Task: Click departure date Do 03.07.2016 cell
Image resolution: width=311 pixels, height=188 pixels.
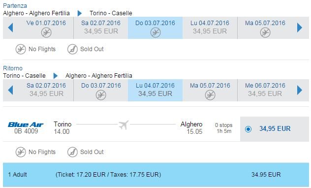Action: coord(155,28)
